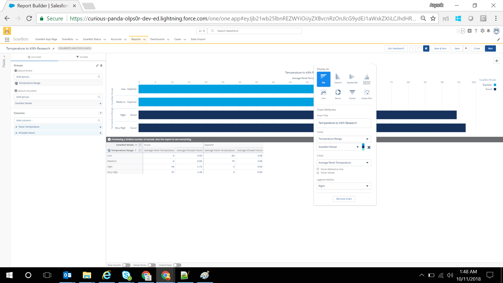This screenshot has height=283, width=503.
Task: Remove SolarBot Model Y-axis grouping
Action: coord(369,147)
